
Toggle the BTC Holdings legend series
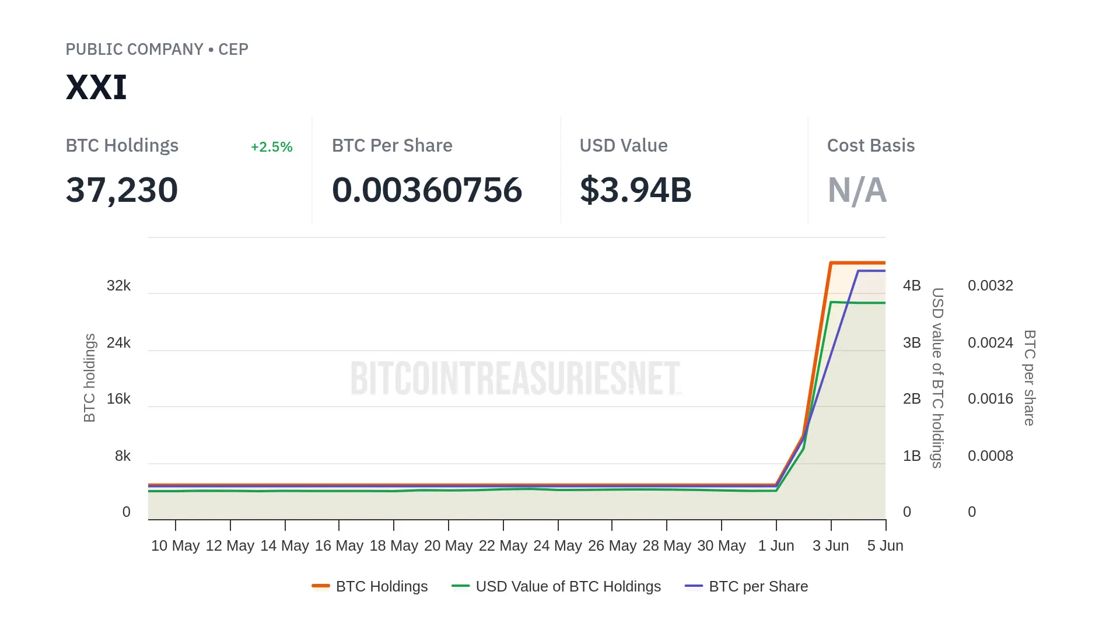[x=381, y=586]
